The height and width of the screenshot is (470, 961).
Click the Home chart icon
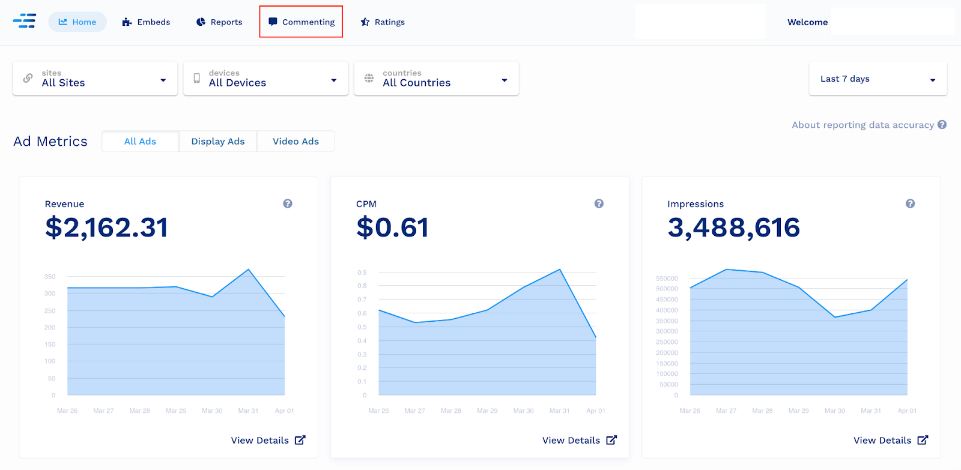pyautogui.click(x=62, y=22)
